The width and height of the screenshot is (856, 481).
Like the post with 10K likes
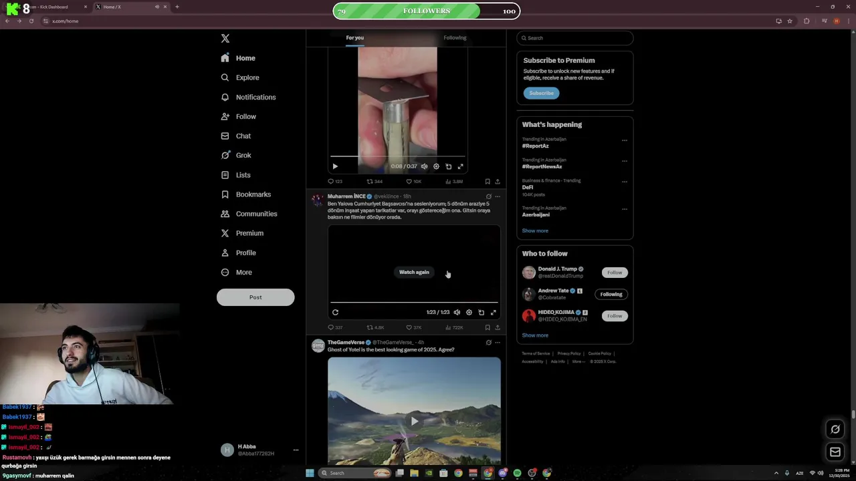414,181
